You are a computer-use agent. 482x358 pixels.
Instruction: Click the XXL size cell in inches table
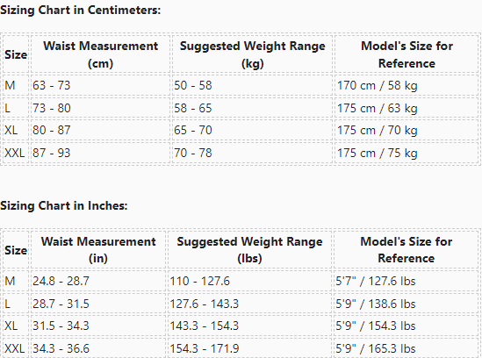pos(16,348)
